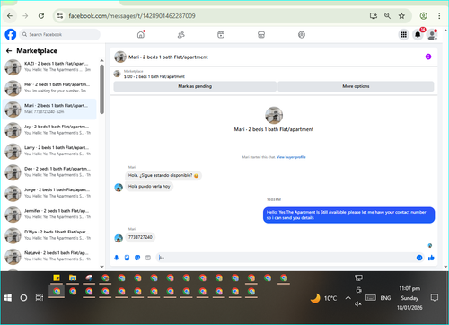Open Task View on taskbar

coord(40,298)
